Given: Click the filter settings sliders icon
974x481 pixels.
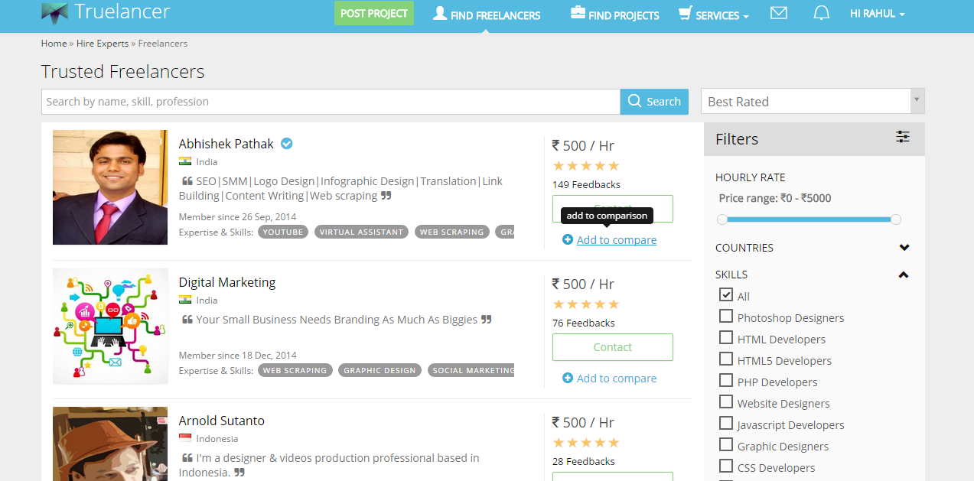Looking at the screenshot, I should (x=903, y=137).
